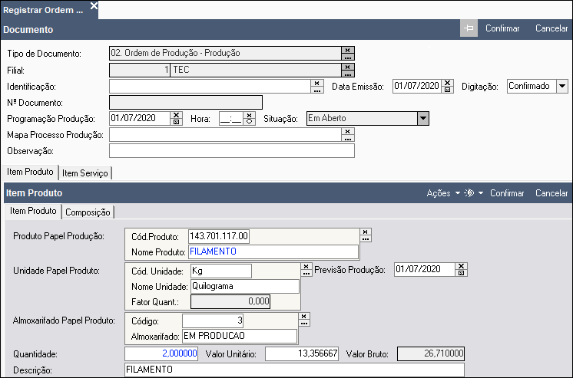Image resolution: width=573 pixels, height=378 pixels.
Task: Focus the Identificação input field
Action: pos(210,87)
